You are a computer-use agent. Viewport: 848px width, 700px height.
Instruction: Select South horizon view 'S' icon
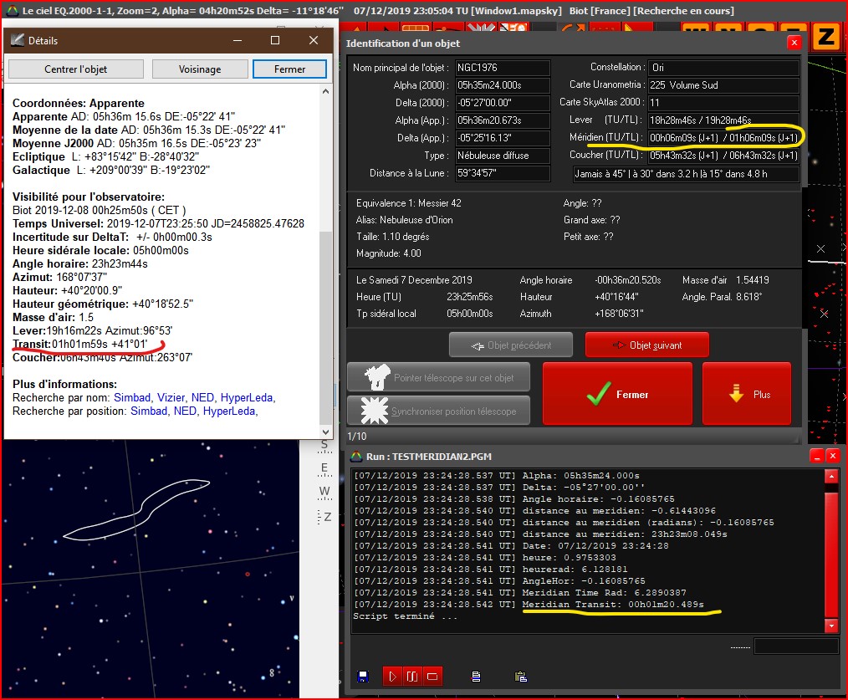click(x=325, y=446)
